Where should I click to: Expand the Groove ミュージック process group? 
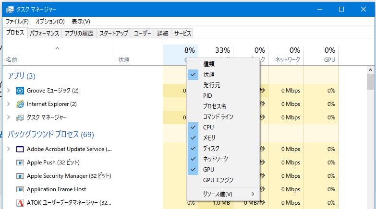point(9,91)
